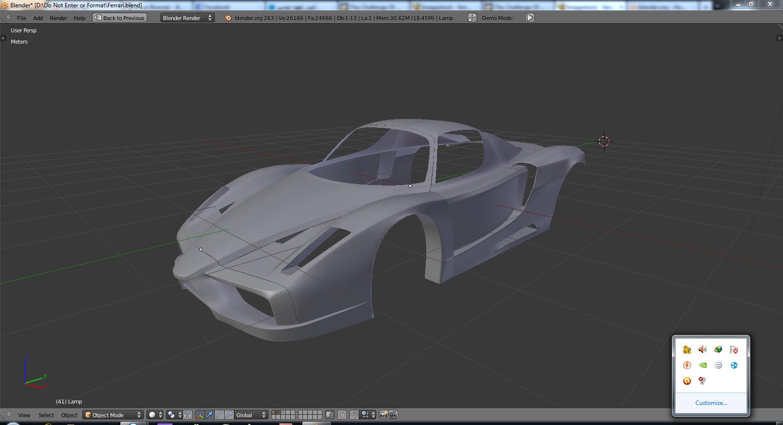Expand the properties region plus at top right
The image size is (783, 425).
coord(779,38)
